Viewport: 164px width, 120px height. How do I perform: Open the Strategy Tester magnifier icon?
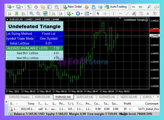[x=57, y=7]
